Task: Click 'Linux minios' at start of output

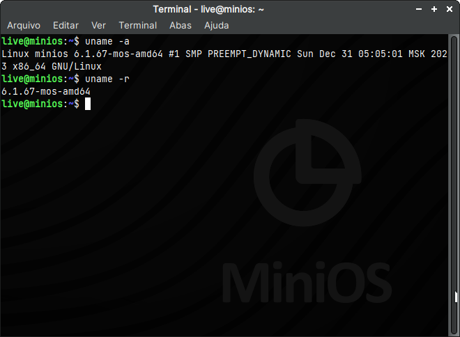Action: click(35, 54)
